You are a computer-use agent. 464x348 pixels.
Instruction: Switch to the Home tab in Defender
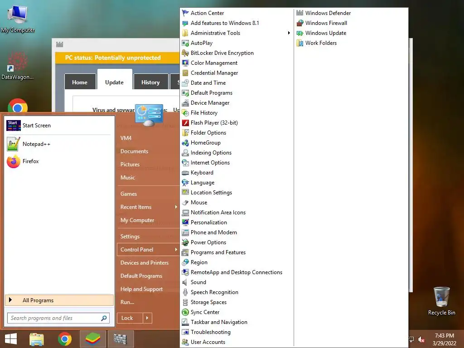80,82
